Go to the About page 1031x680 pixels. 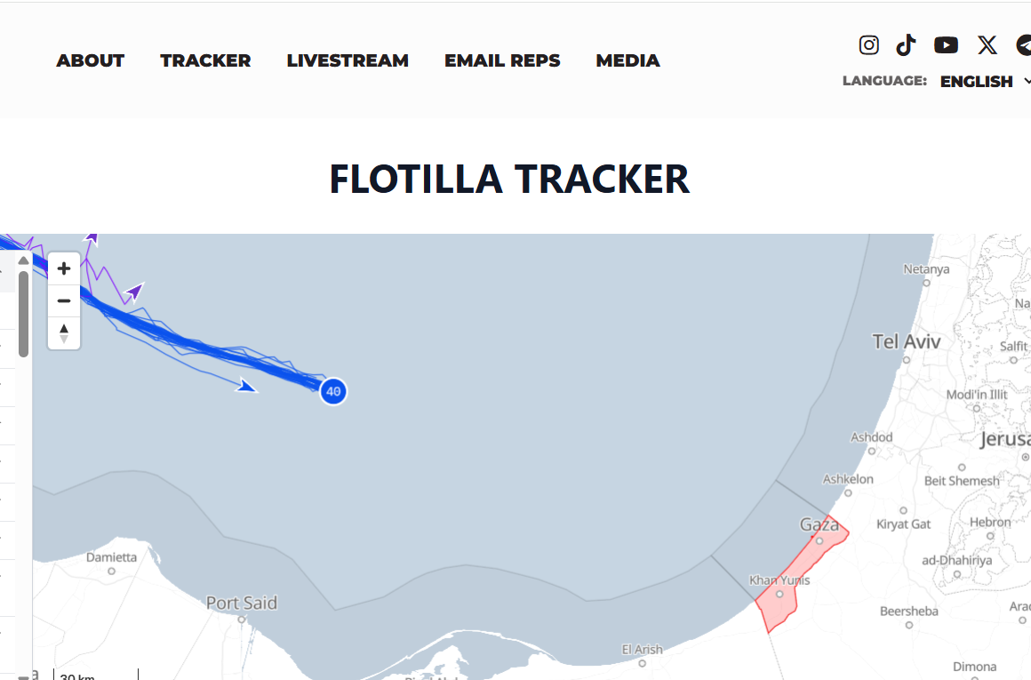(x=90, y=60)
